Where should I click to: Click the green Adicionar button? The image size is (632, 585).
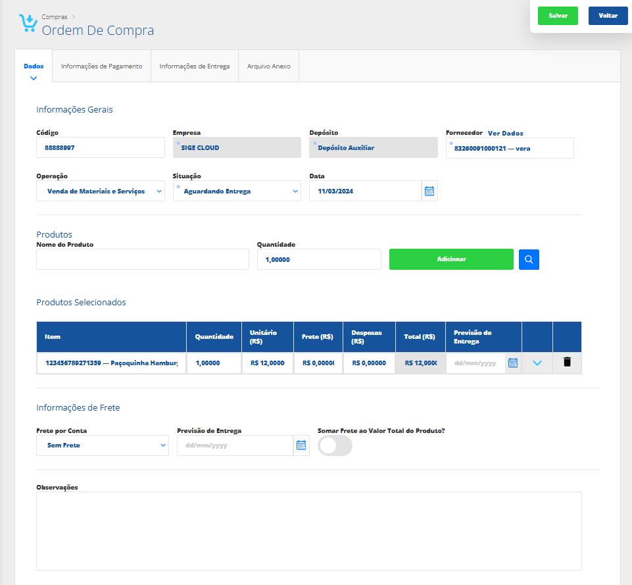pyautogui.click(x=451, y=259)
